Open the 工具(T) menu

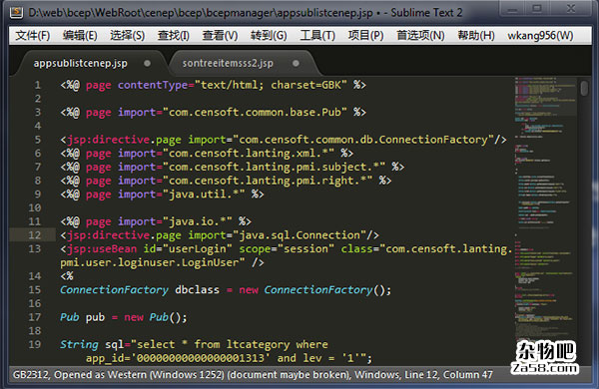(317, 36)
